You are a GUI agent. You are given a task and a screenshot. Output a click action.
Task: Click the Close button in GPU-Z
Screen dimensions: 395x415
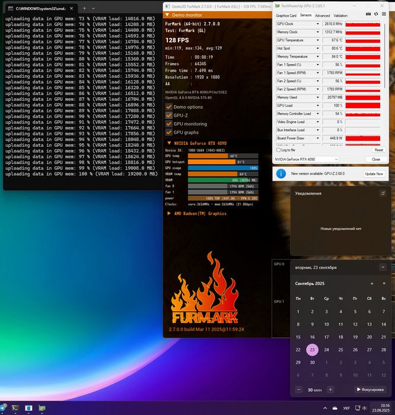click(375, 159)
